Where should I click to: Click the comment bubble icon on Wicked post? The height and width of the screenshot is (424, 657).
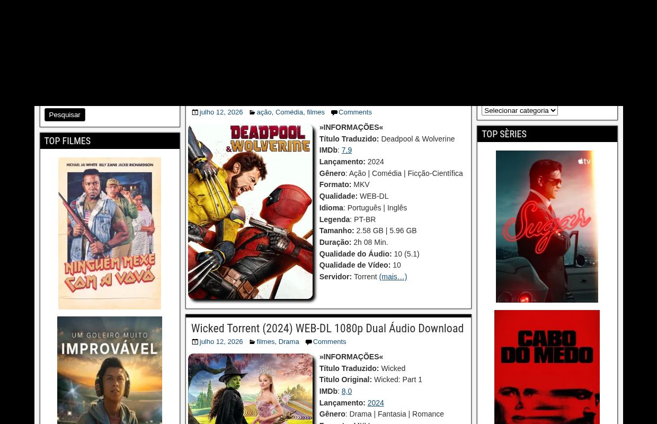(x=308, y=342)
